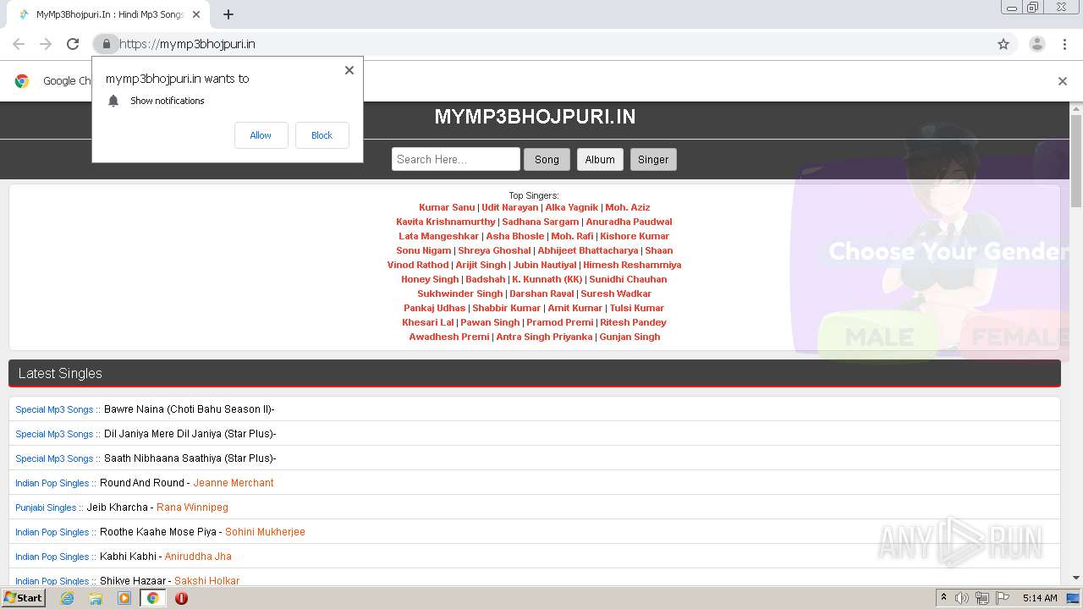Reload the current page

73,44
